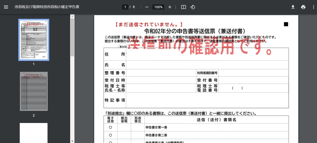Viewport: 317px width, 143px height.
Task: Click the sentence starting 「別途提出」欄に○印
Action: [x=180, y=114]
